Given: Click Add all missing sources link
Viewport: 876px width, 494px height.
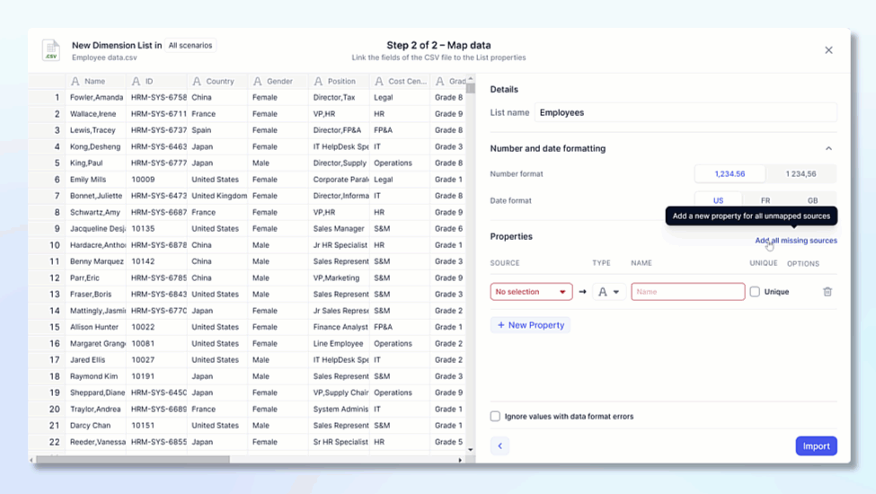Looking at the screenshot, I should point(796,241).
